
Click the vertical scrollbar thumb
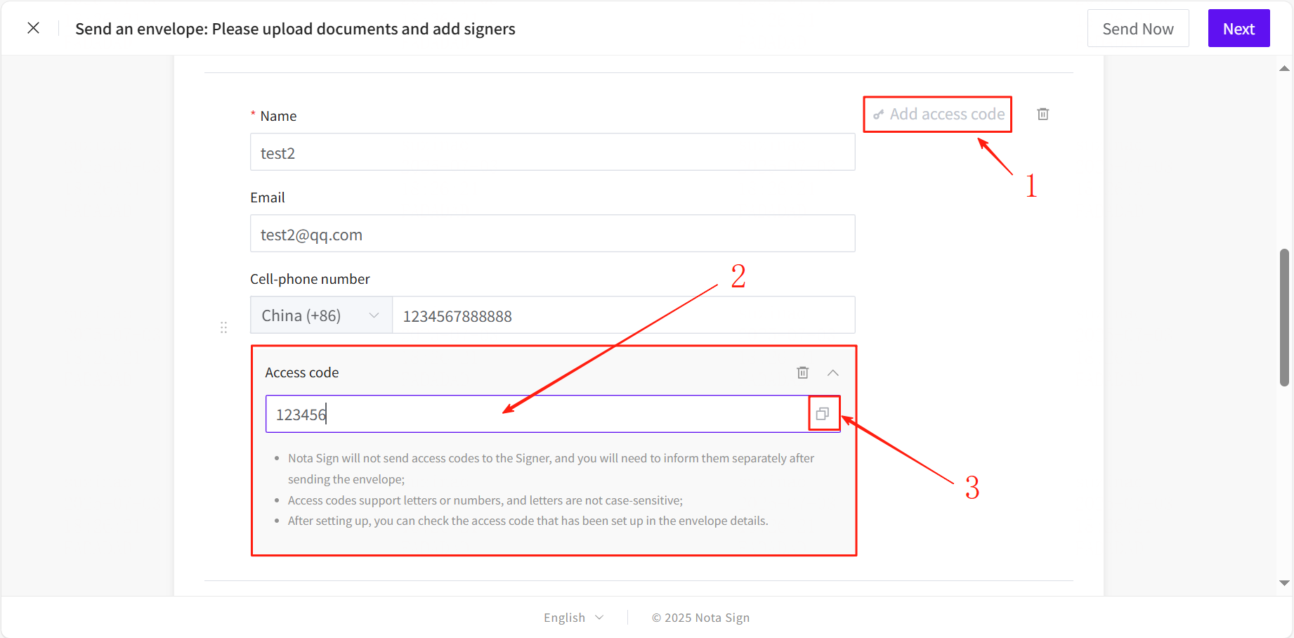click(x=1284, y=317)
